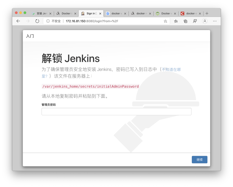Open the user profile avatar icon
The width and height of the screenshot is (233, 187).
coord(205,21)
